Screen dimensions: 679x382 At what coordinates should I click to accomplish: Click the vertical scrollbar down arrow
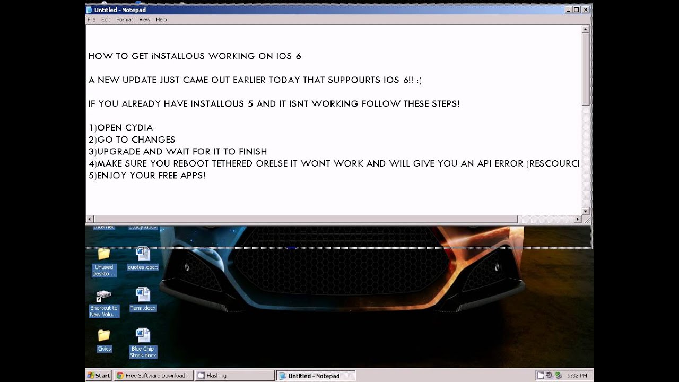tap(586, 211)
